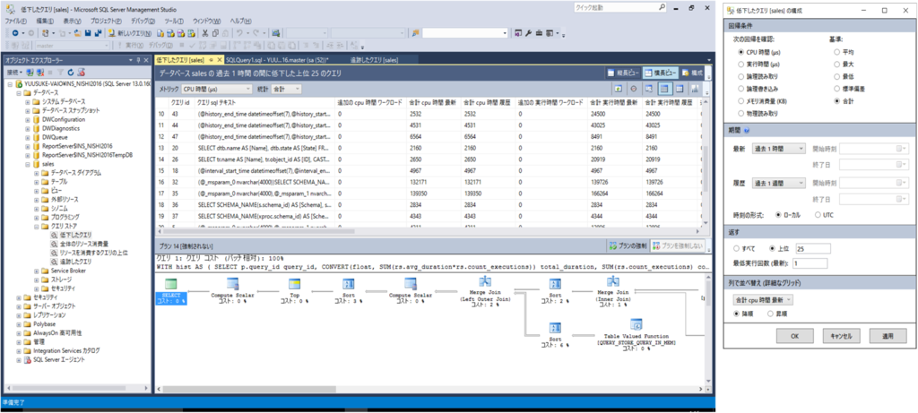Click the 構成 configure button in the report header
Viewport: 918px width, 413px height.
click(693, 73)
